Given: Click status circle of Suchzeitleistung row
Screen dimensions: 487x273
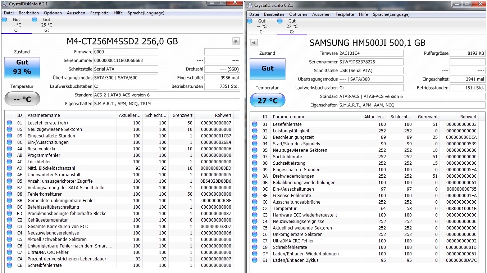Looking at the screenshot, I should 255,163.
